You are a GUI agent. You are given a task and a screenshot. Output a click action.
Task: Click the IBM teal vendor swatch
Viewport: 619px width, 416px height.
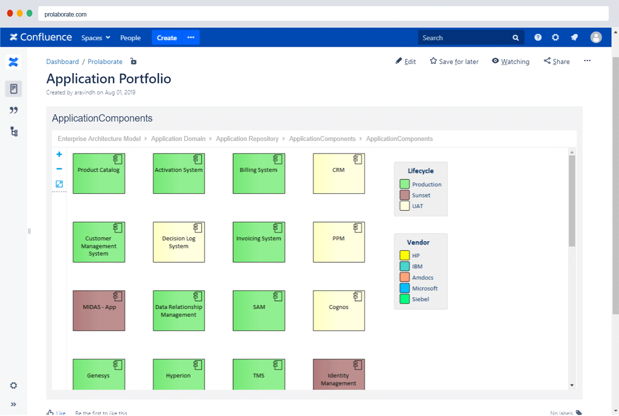[404, 266]
